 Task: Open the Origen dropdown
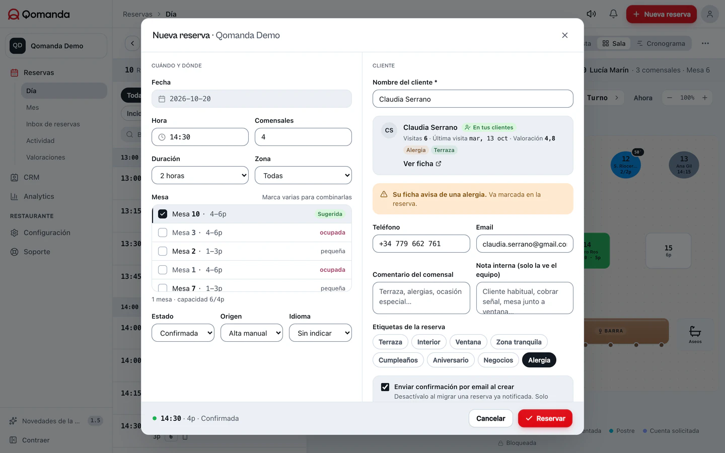point(252,333)
